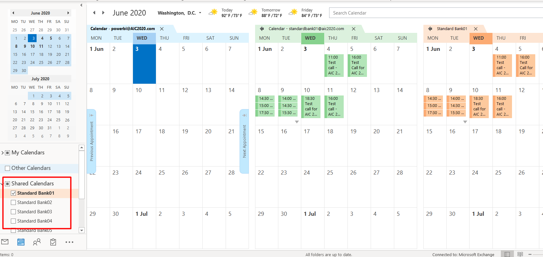Image resolution: width=543 pixels, height=257 pixels.
Task: Click inside the Search Calendar field
Action: [x=436, y=13]
